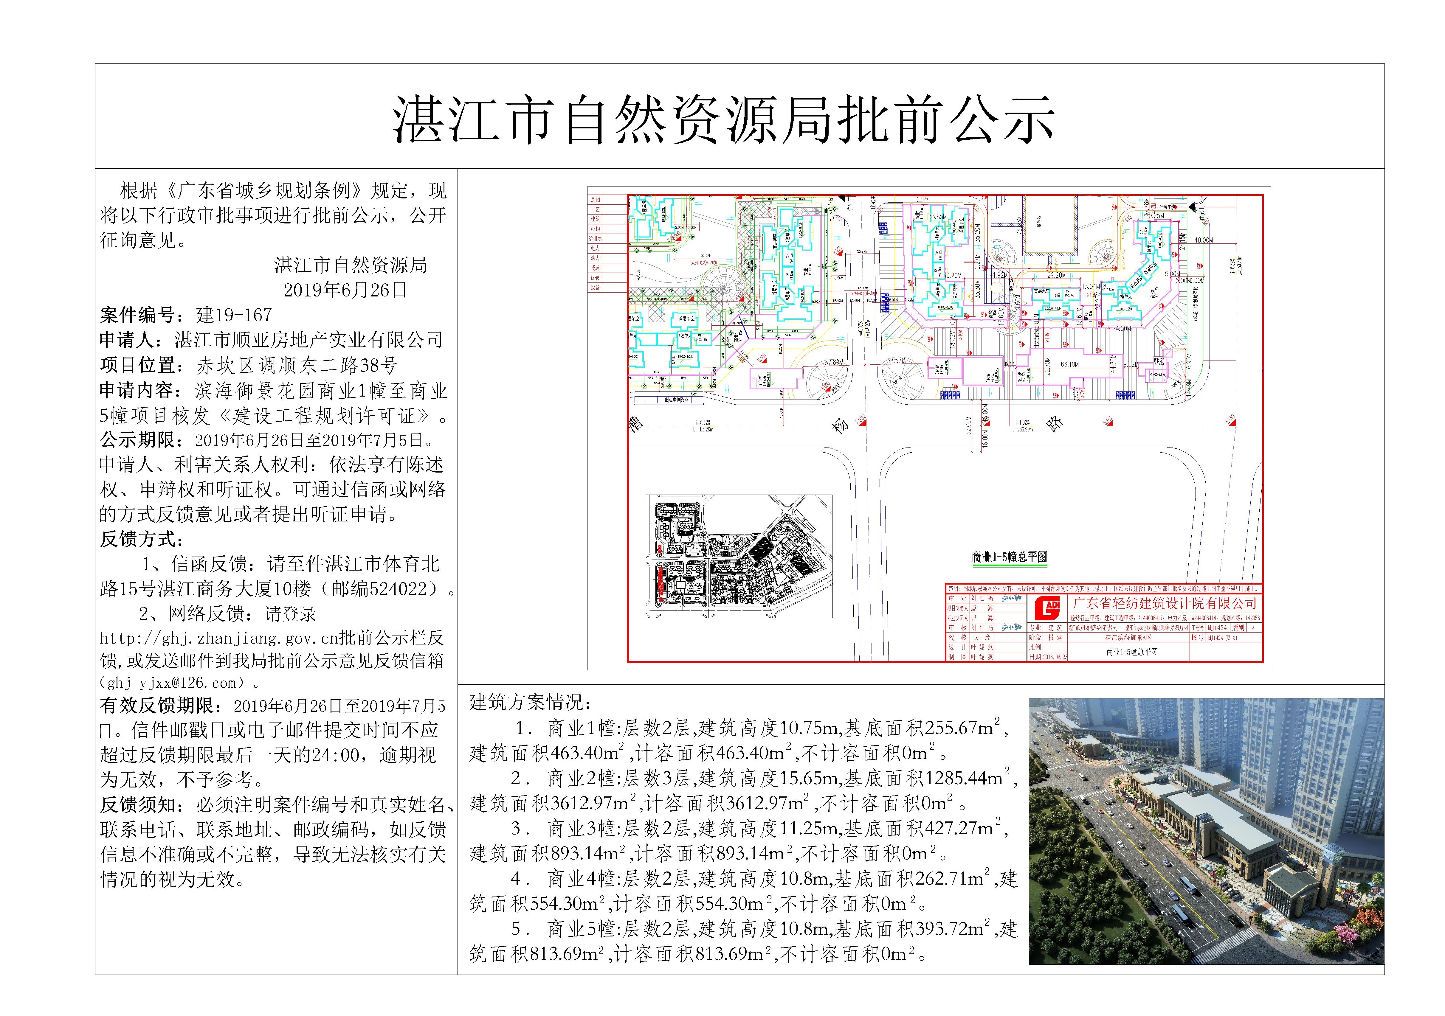The image size is (1445, 1016).
Task: Click the case number 建19-167
Action: [x=234, y=315]
